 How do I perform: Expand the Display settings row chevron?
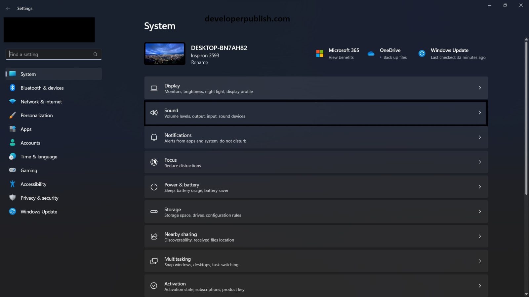click(x=480, y=88)
